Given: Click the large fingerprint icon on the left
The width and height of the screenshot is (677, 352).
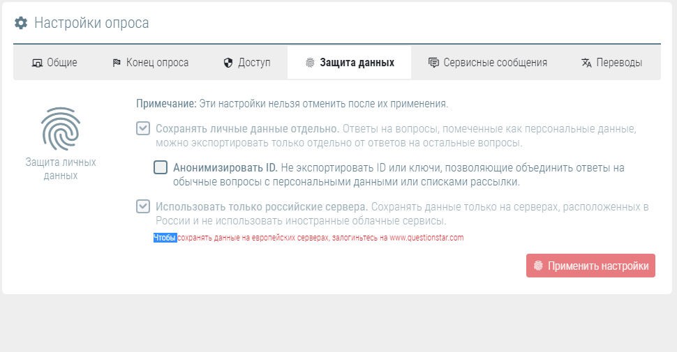Looking at the screenshot, I should tap(61, 129).
